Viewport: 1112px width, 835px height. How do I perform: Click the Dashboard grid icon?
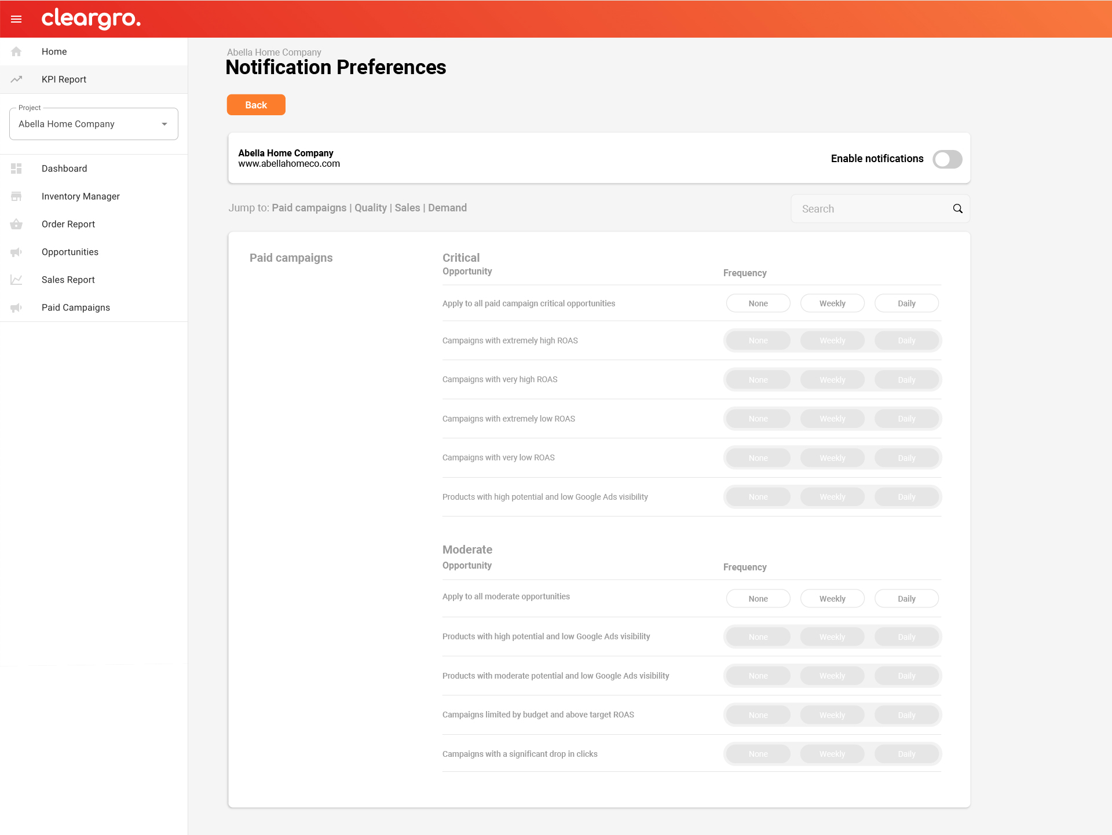click(x=16, y=169)
